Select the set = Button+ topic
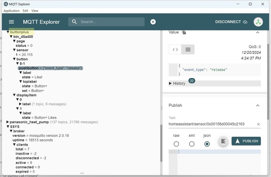Screen dimensions: 271x177 click(33, 91)
